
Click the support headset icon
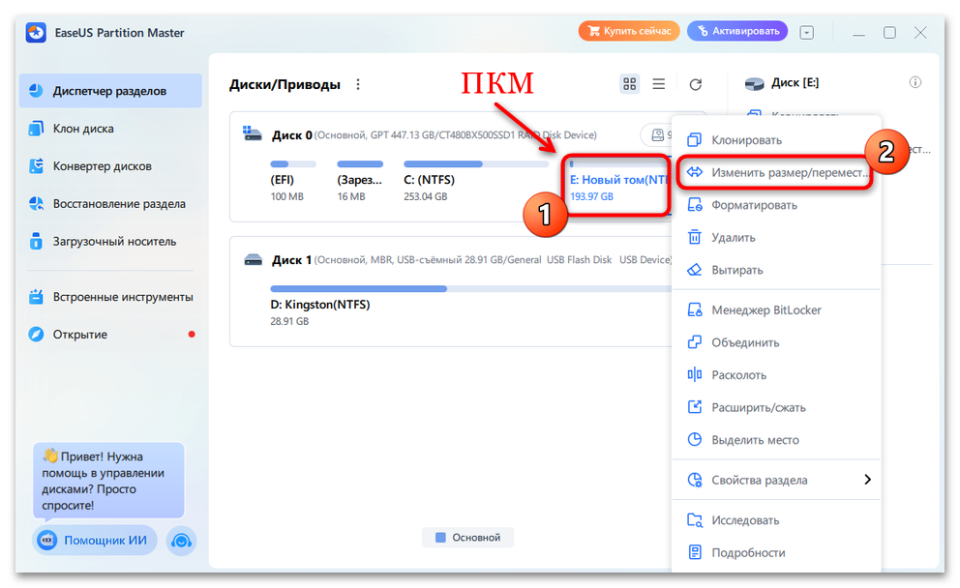pyautogui.click(x=181, y=541)
